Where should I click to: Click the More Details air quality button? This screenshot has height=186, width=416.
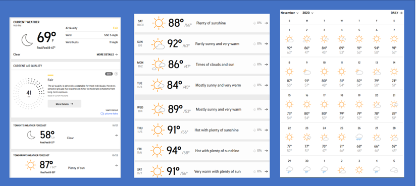click(x=65, y=104)
